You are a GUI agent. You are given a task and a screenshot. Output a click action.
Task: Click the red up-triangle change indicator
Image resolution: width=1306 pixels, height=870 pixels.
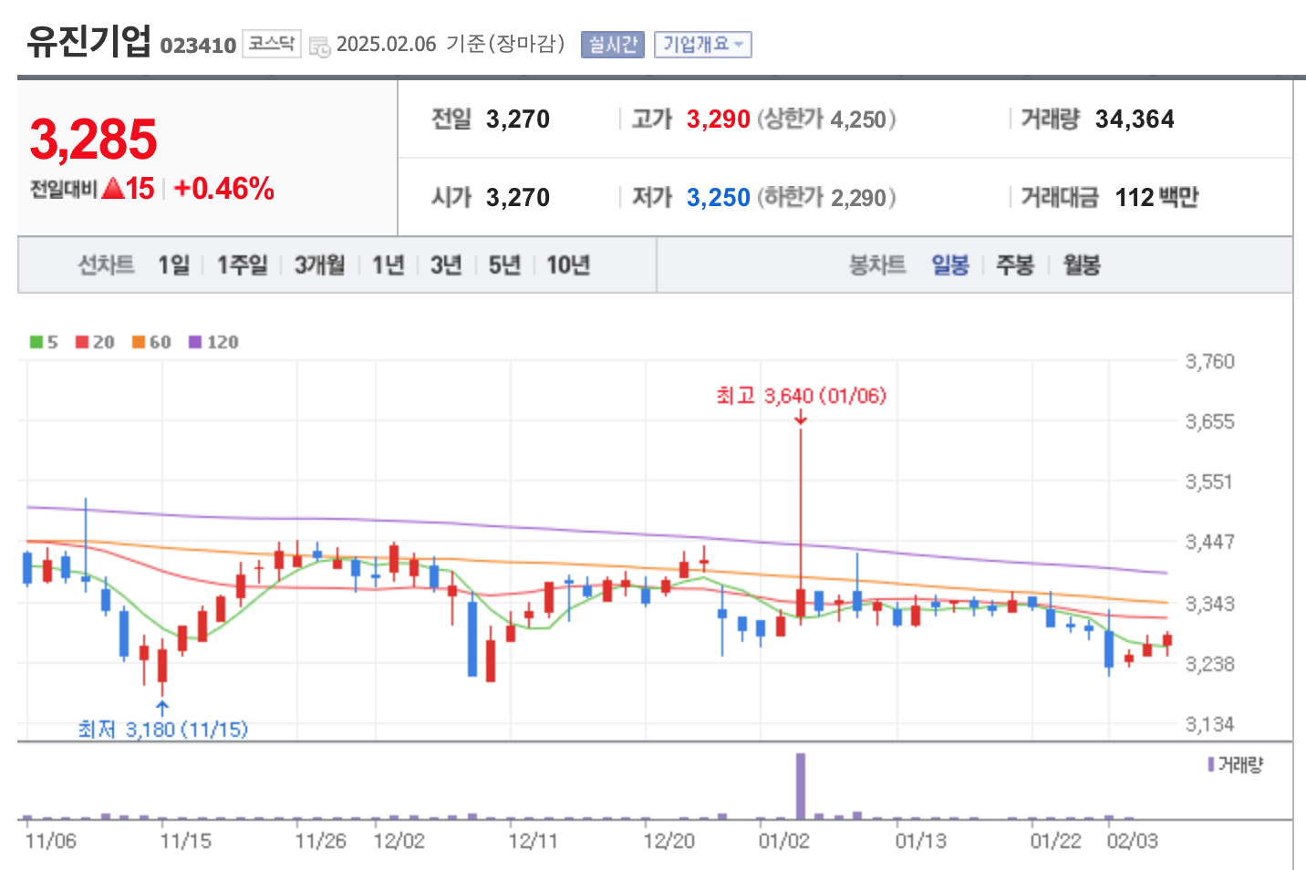pos(113,189)
